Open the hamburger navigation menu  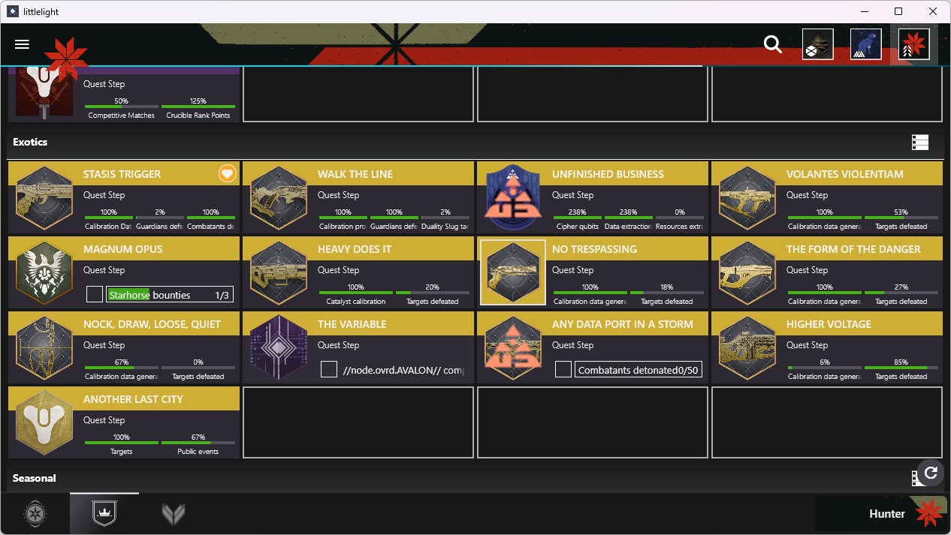click(x=22, y=44)
